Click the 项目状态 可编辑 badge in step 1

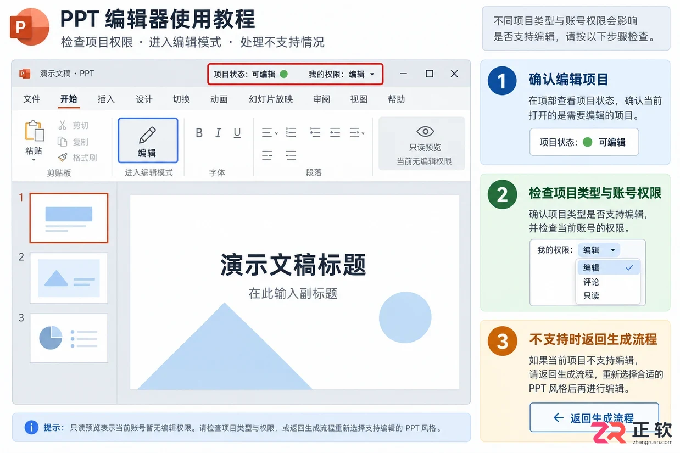[584, 142]
